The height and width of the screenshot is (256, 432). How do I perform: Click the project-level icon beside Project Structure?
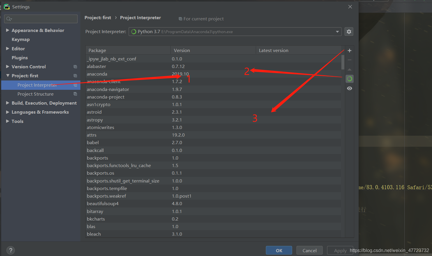(75, 94)
